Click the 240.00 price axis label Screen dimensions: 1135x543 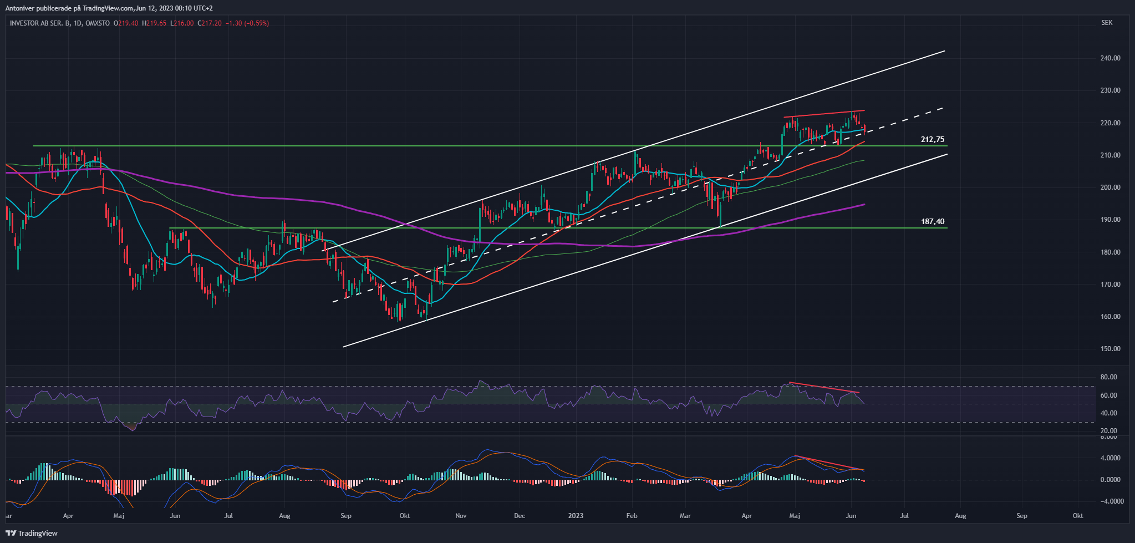click(x=1106, y=58)
